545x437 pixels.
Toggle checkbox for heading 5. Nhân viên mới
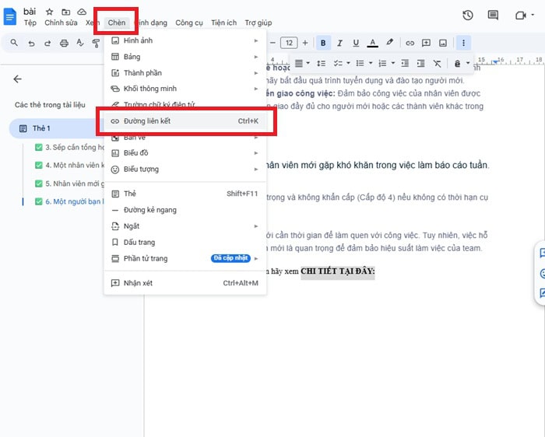39,184
